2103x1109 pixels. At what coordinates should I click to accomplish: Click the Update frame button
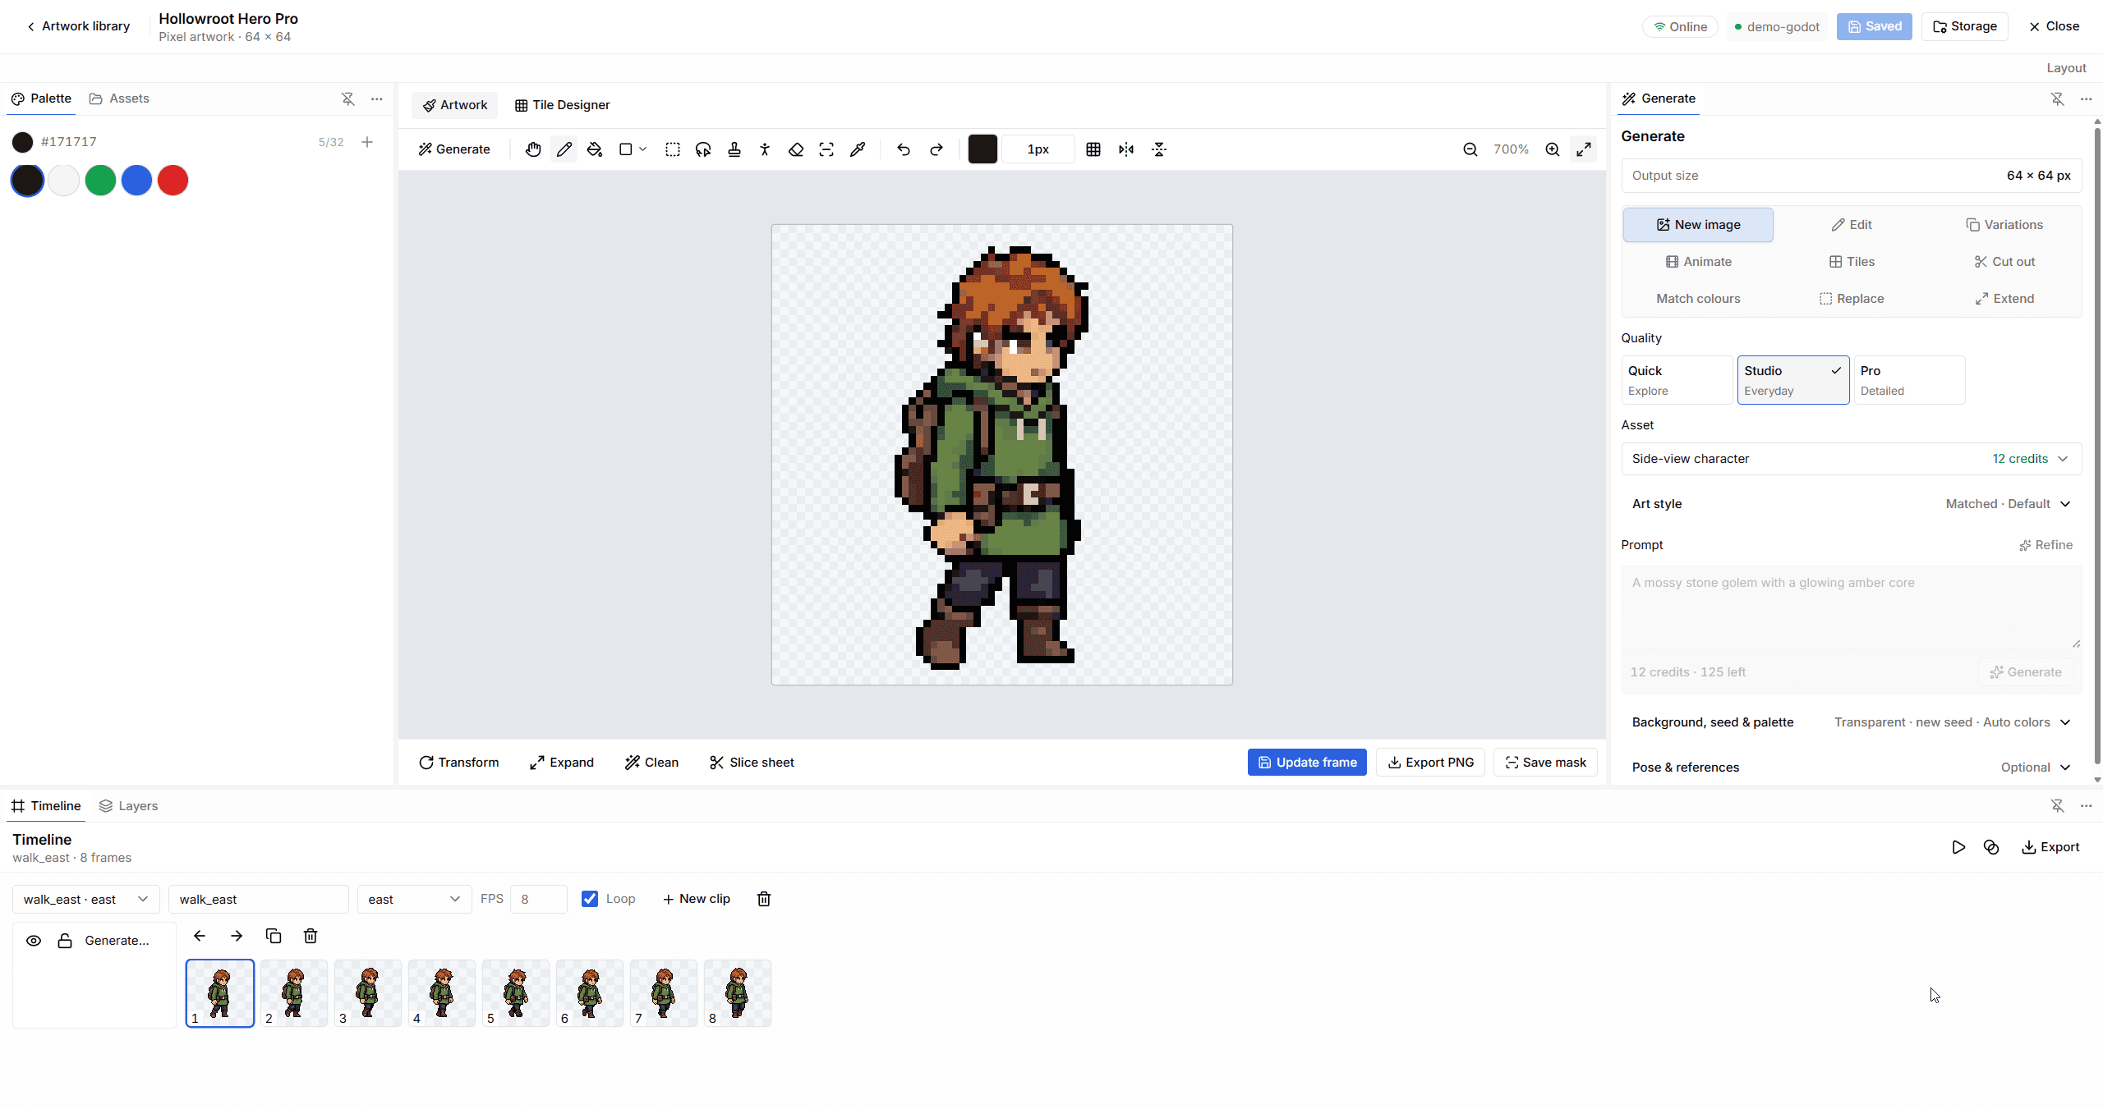point(1307,763)
